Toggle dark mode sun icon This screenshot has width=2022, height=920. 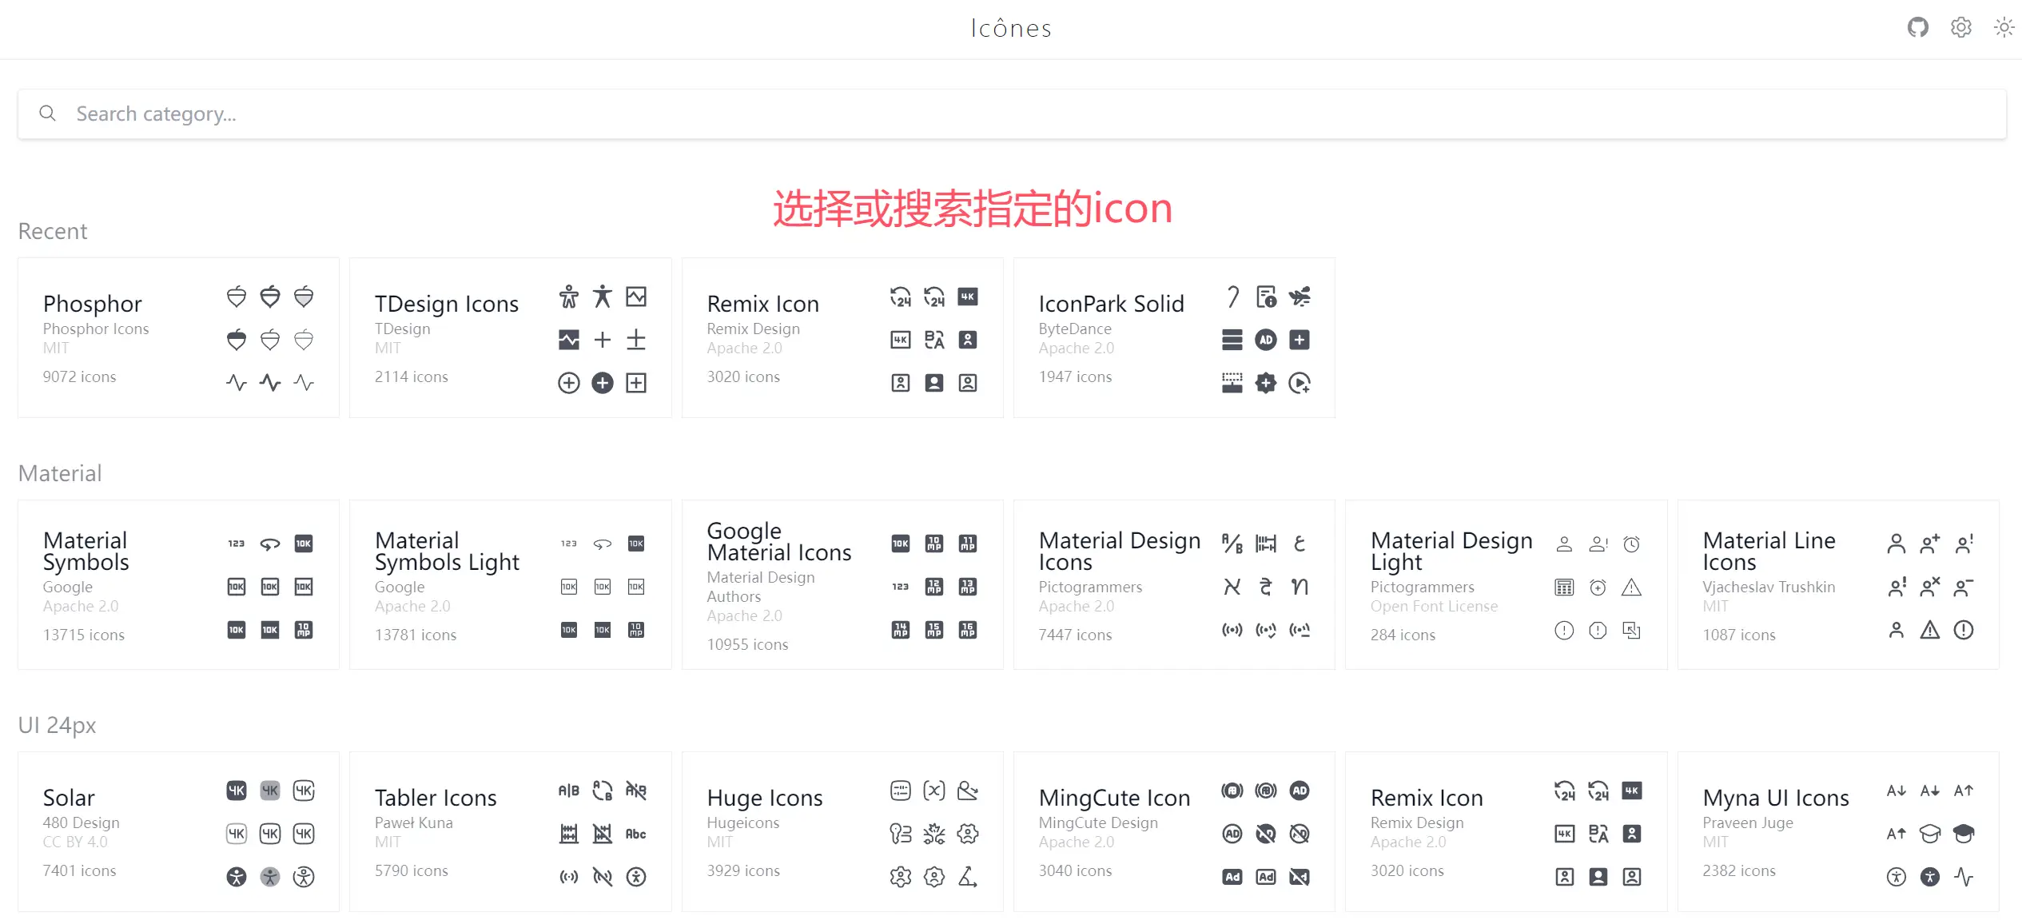tap(2004, 27)
